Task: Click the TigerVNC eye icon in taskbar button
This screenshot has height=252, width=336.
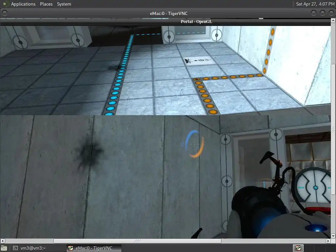Action: point(70,248)
